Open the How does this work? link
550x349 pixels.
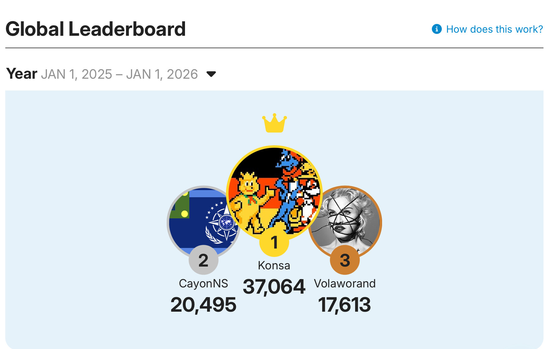(x=494, y=29)
